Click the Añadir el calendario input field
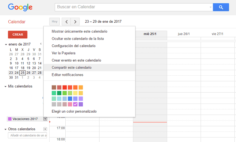The height and width of the screenshot is (142, 236). coord(28,135)
